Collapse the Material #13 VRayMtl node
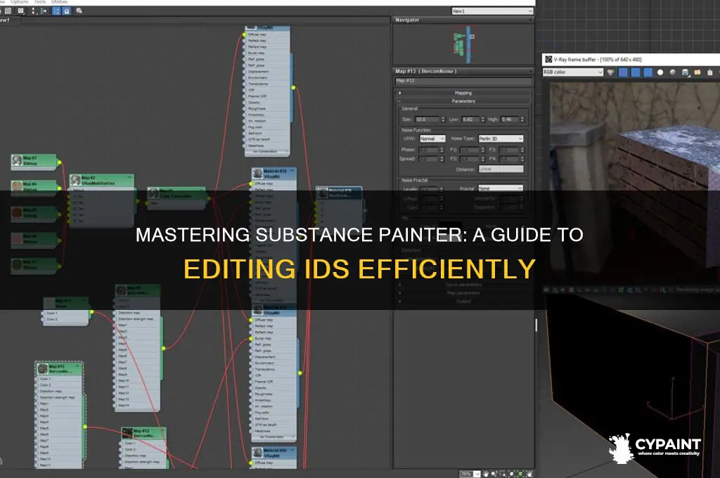 [292, 172]
